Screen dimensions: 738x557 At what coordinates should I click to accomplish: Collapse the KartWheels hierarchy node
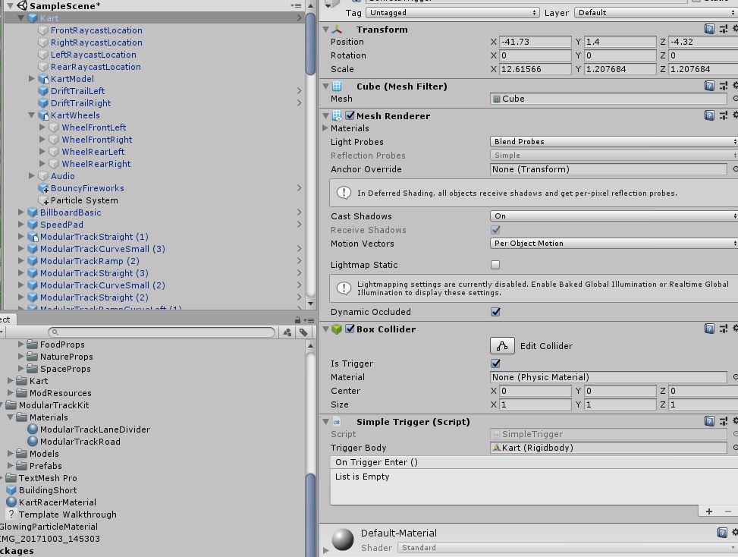[32, 115]
